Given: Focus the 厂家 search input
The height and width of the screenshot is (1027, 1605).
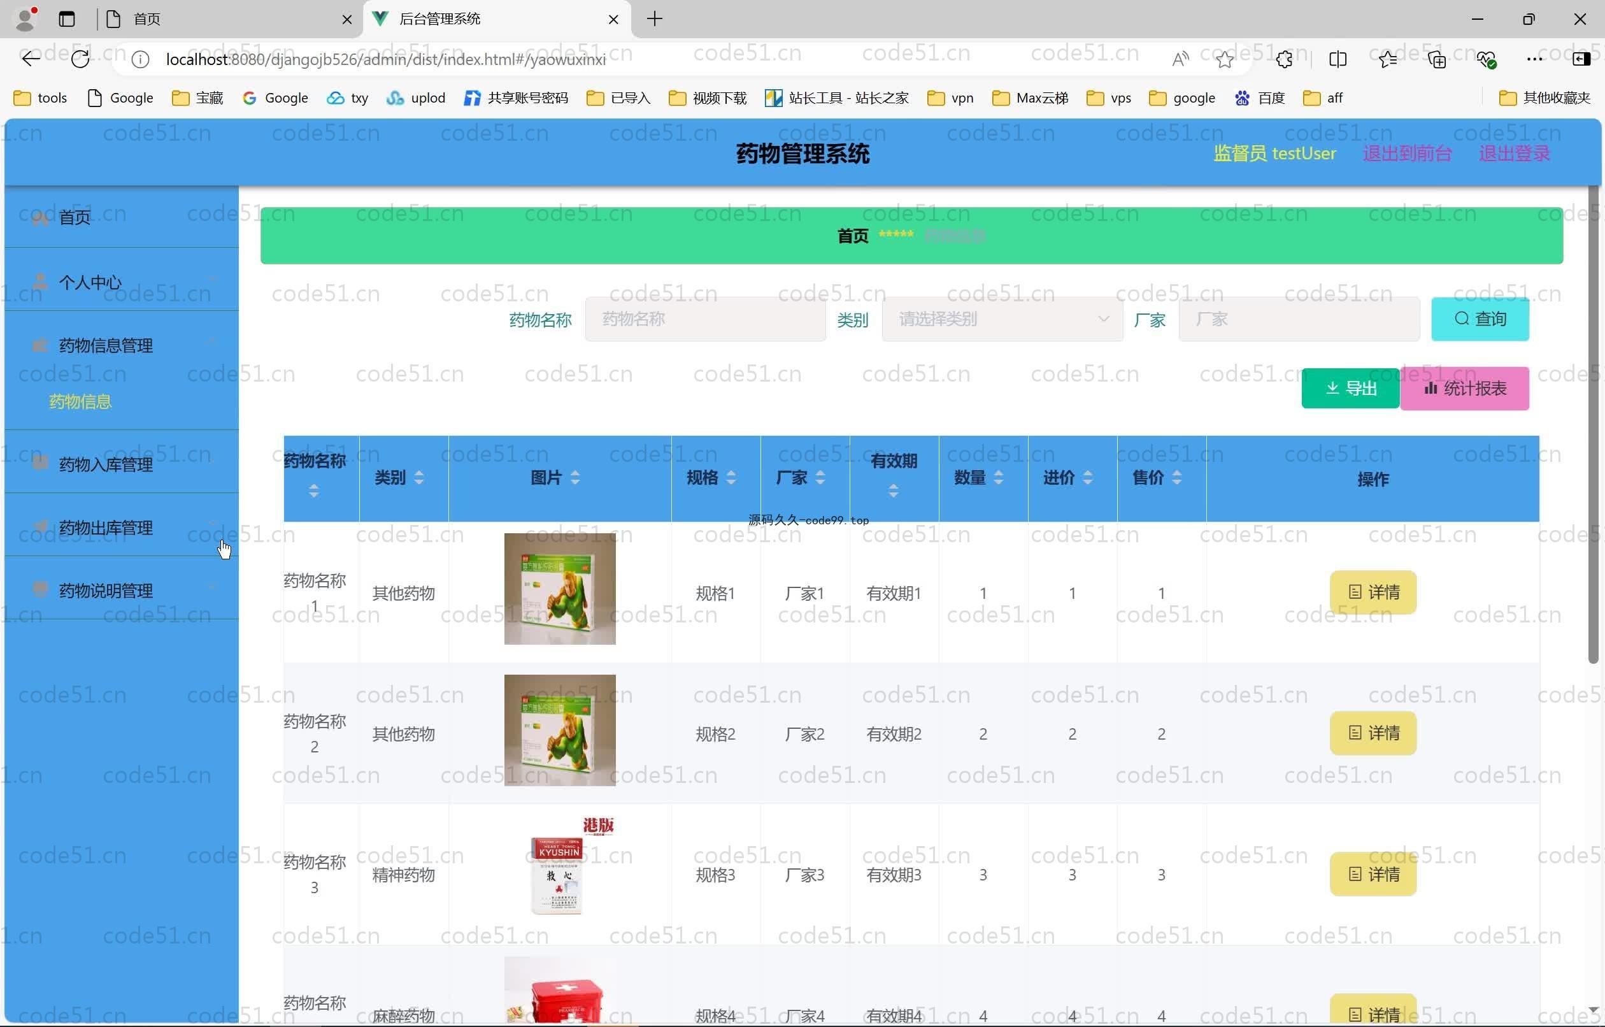Looking at the screenshot, I should click(1299, 319).
